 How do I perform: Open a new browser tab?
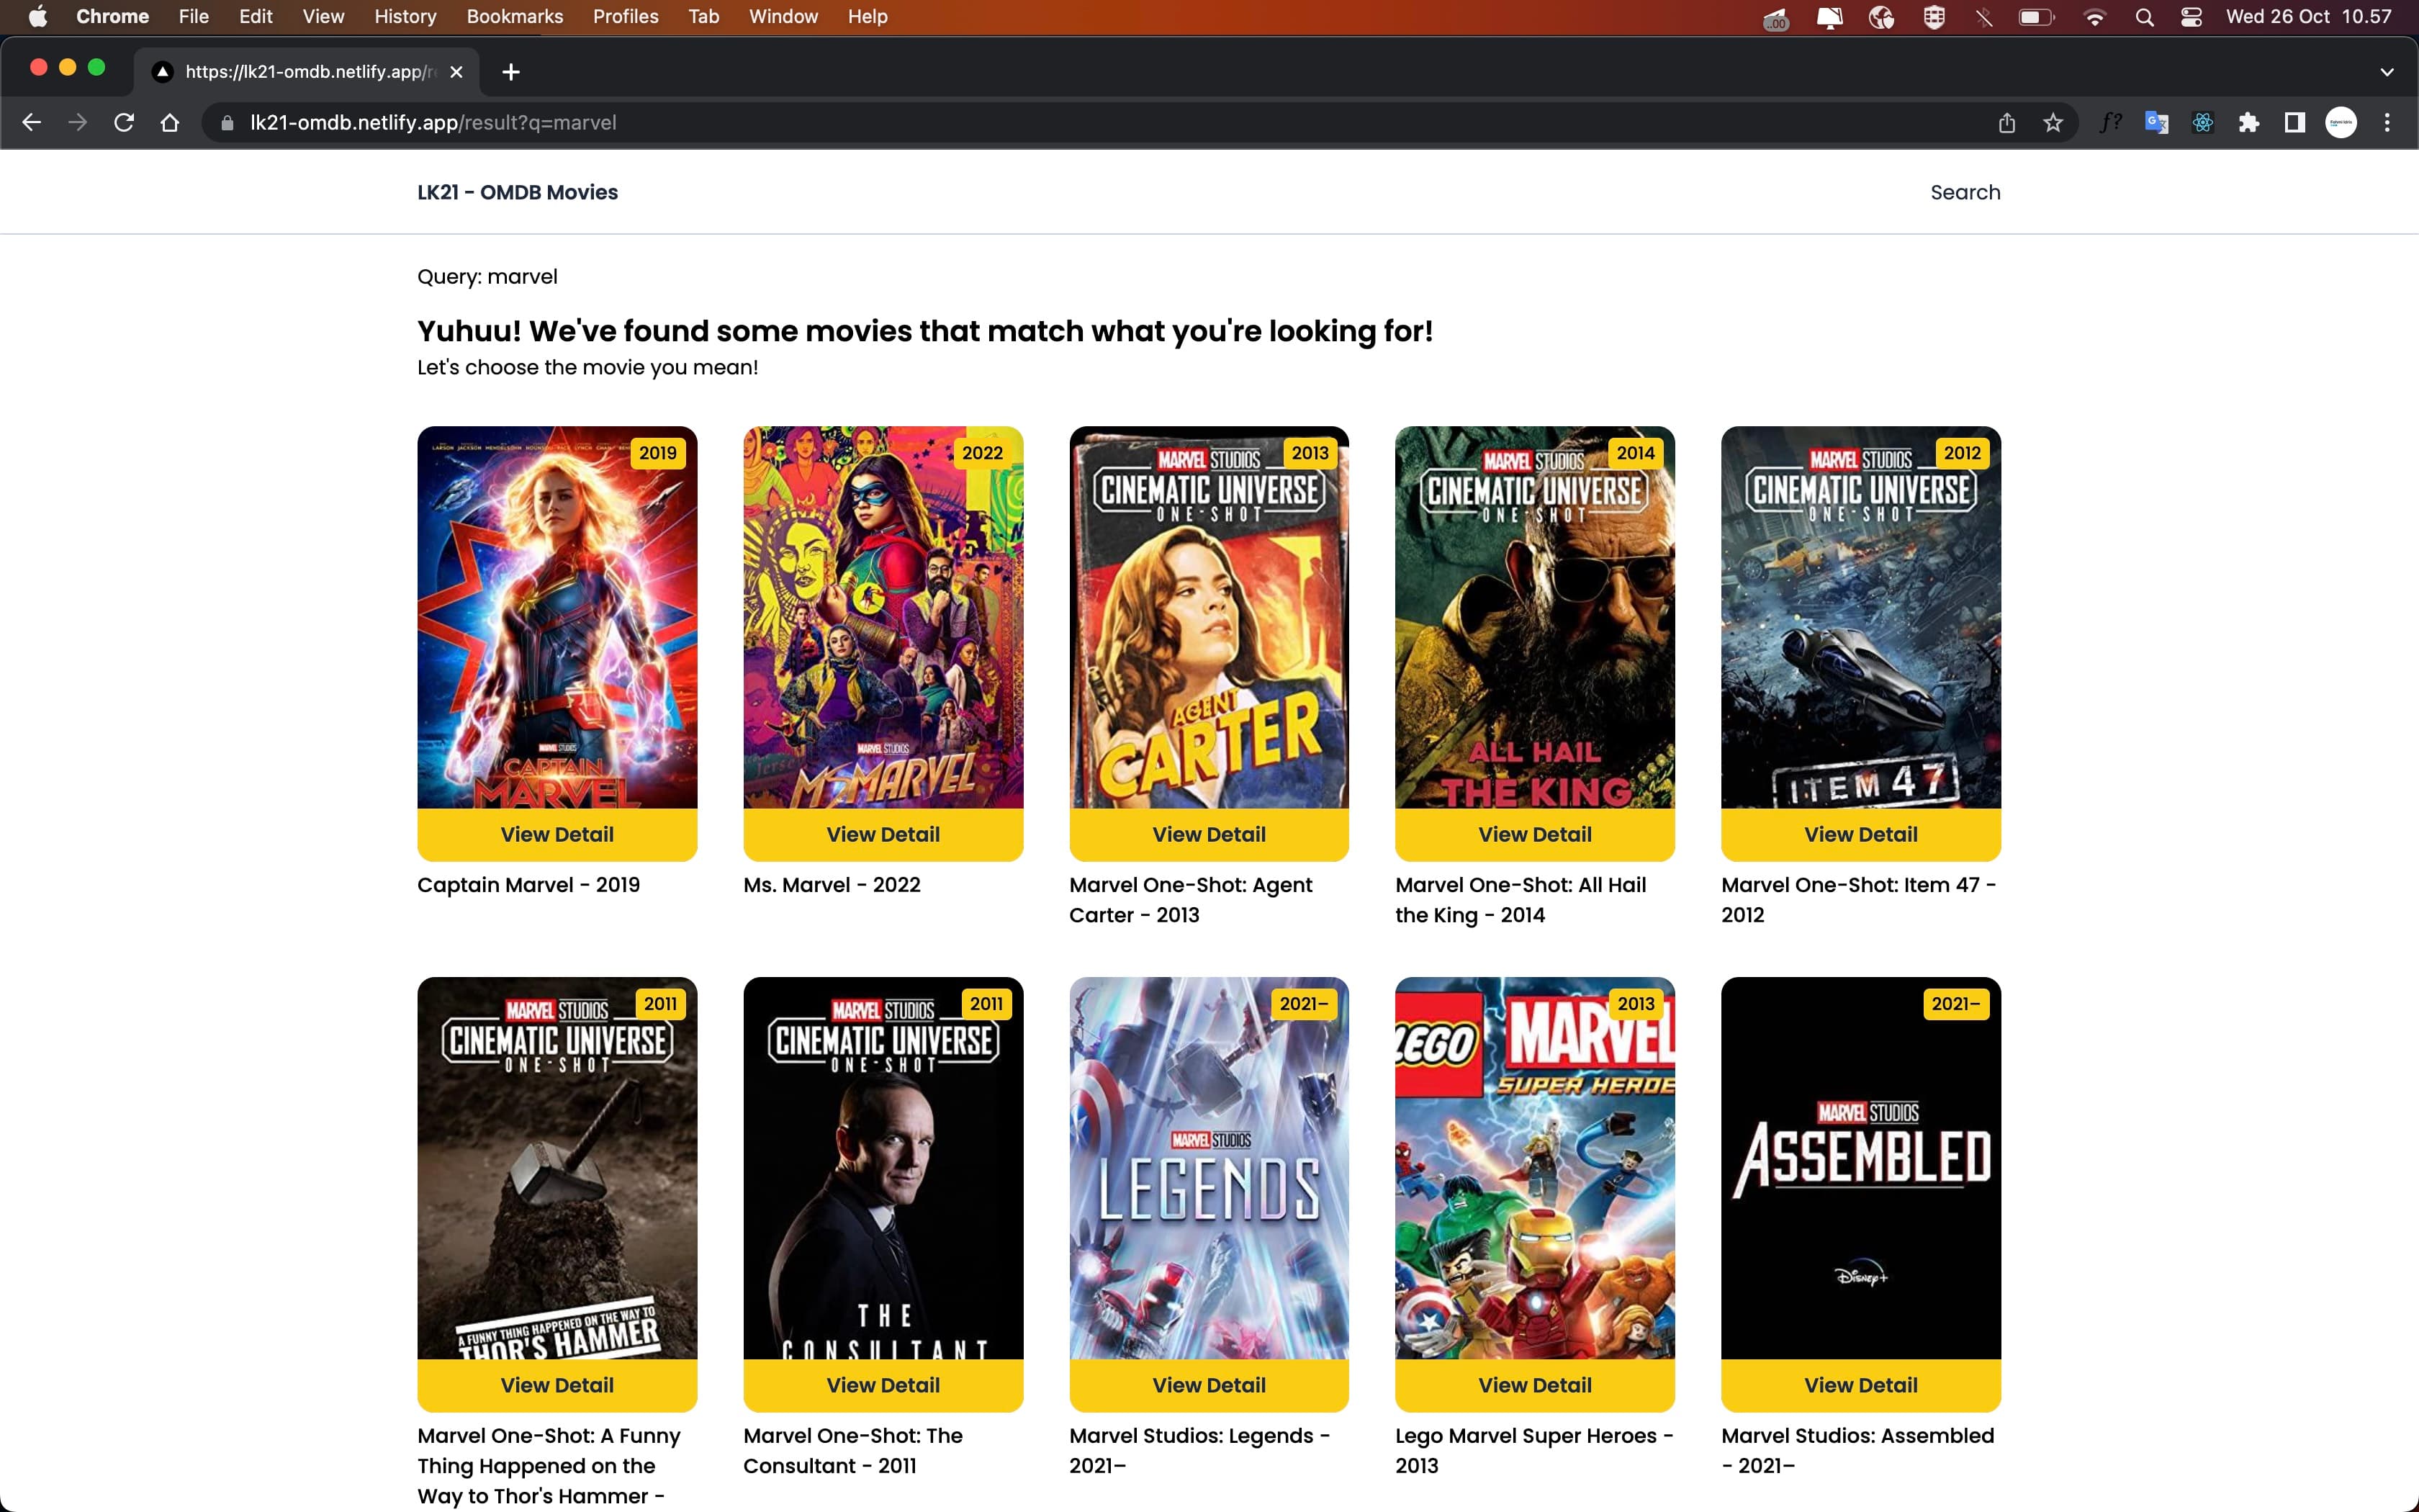[510, 71]
